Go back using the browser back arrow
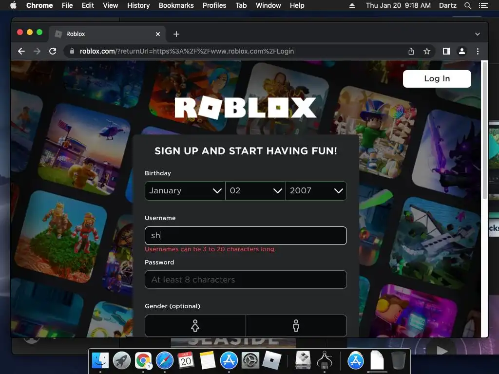 coord(21,51)
